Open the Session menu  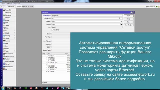[x=3, y=4]
